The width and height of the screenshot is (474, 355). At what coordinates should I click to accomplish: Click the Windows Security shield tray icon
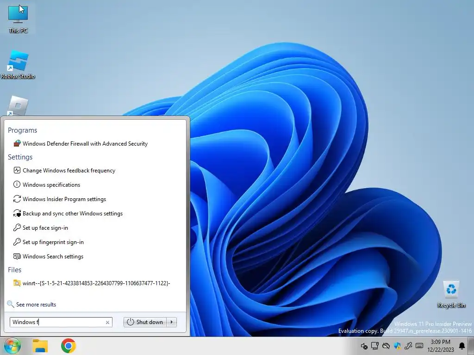pyautogui.click(x=397, y=346)
